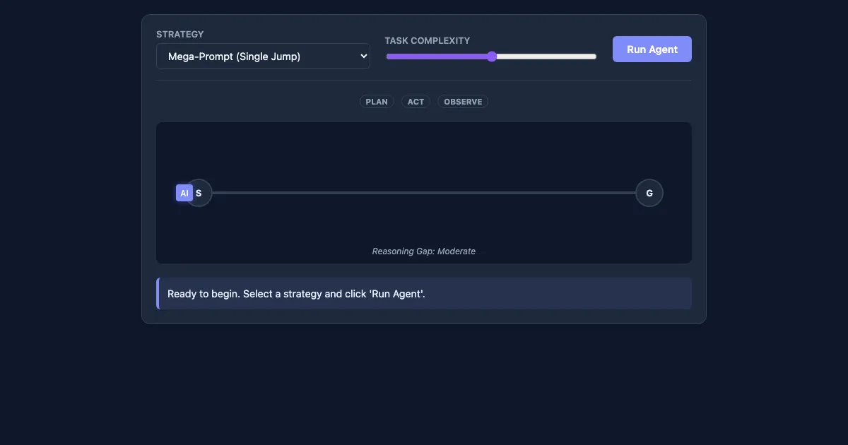
Task: Click the start node S
Action: tap(199, 193)
